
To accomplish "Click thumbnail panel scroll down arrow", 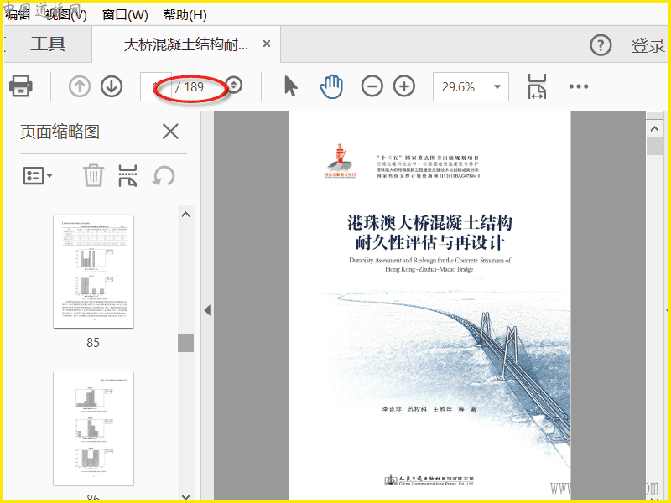I will [185, 496].
